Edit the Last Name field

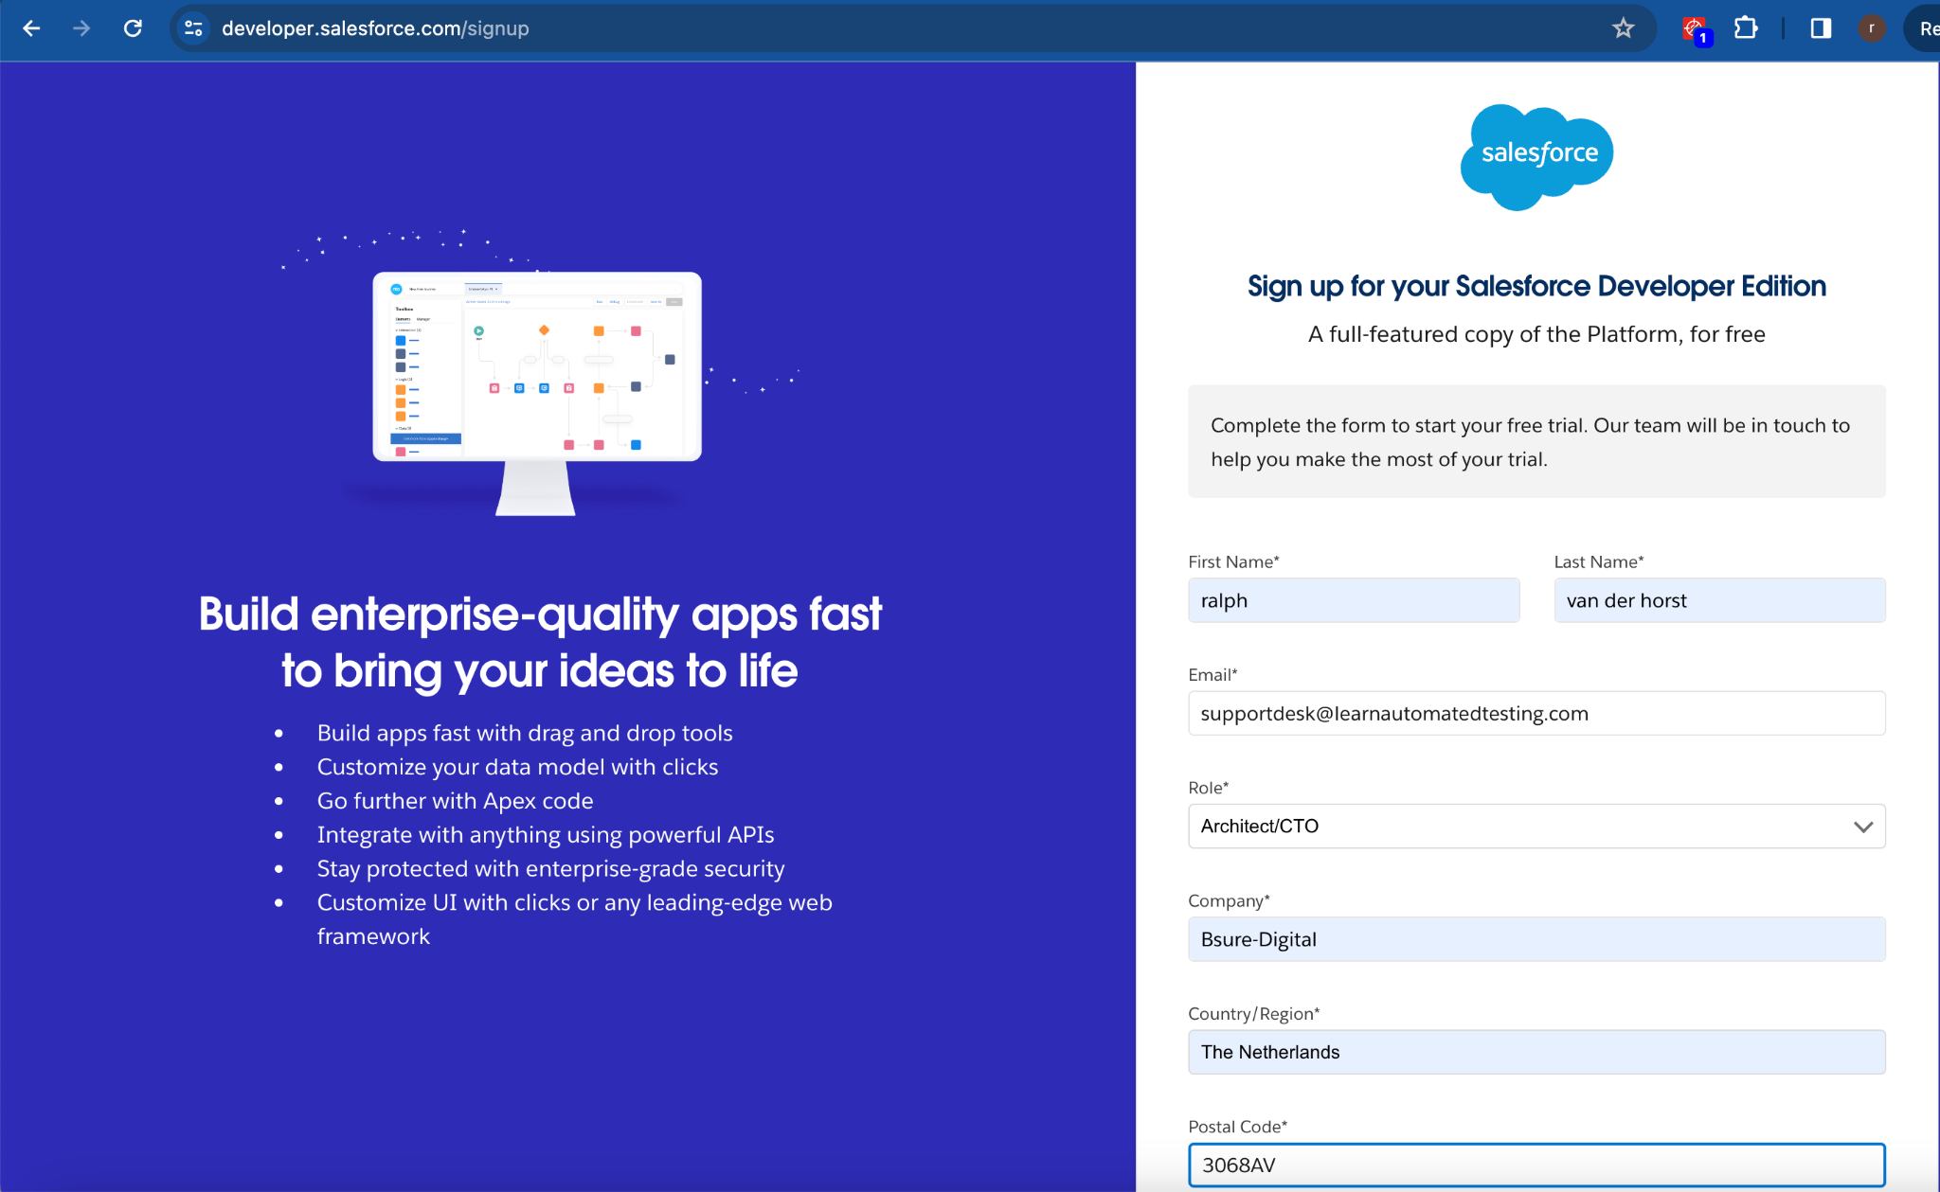tap(1719, 600)
